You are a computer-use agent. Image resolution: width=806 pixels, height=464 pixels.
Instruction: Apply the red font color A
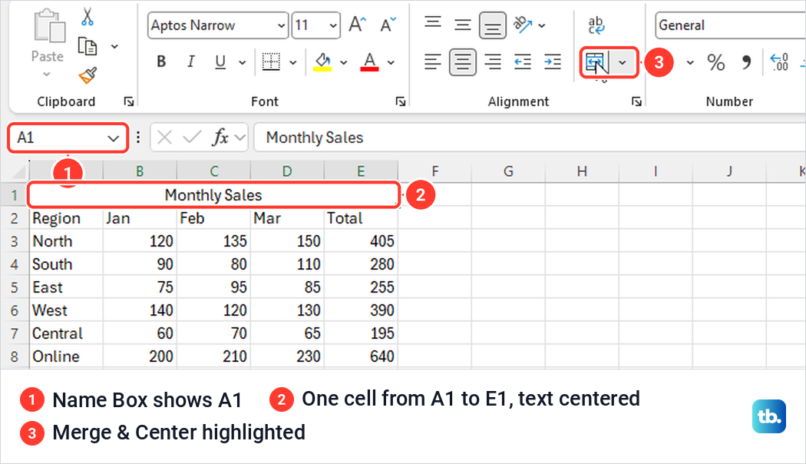click(x=369, y=61)
